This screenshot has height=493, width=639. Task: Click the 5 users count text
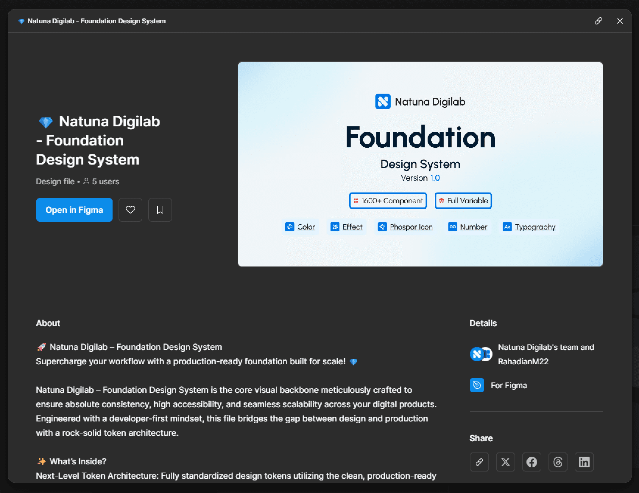pos(106,182)
